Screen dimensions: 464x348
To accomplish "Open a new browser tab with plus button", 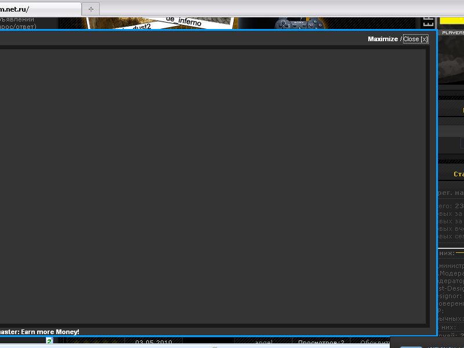I will [x=90, y=9].
